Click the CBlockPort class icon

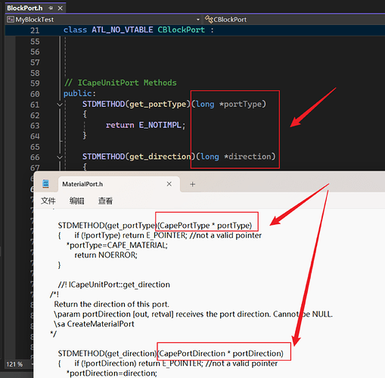pyautogui.click(x=209, y=19)
